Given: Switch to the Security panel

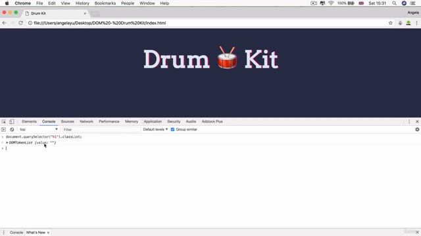Looking at the screenshot, I should coord(174,121).
